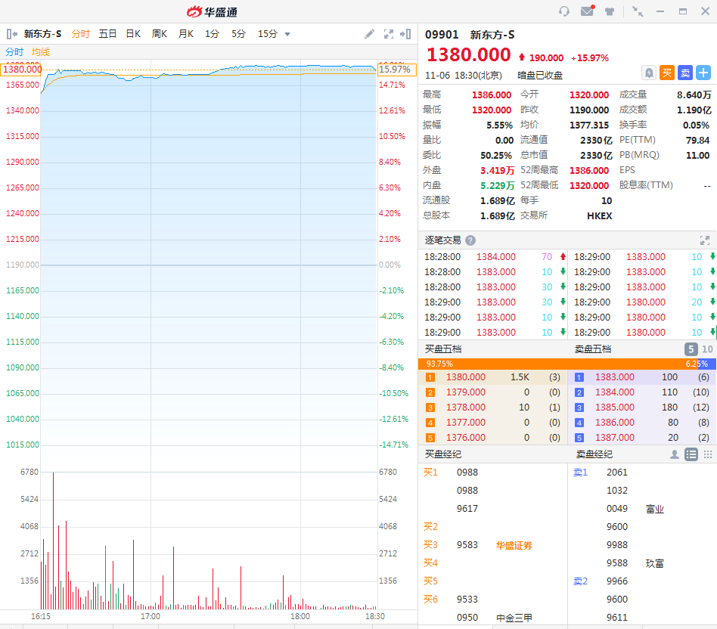This screenshot has width=717, height=629.
Task: Select bid level 1 price 1380.000
Action: click(x=466, y=377)
